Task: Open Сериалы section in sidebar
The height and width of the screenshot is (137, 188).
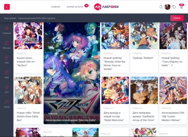Action: [7, 30]
